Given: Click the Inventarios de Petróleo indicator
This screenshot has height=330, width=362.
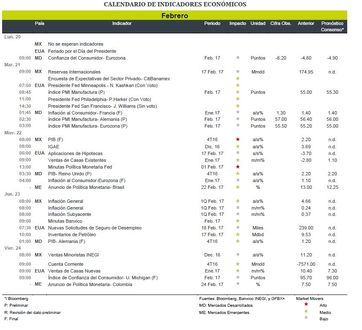Looking at the screenshot, I should point(72,235).
